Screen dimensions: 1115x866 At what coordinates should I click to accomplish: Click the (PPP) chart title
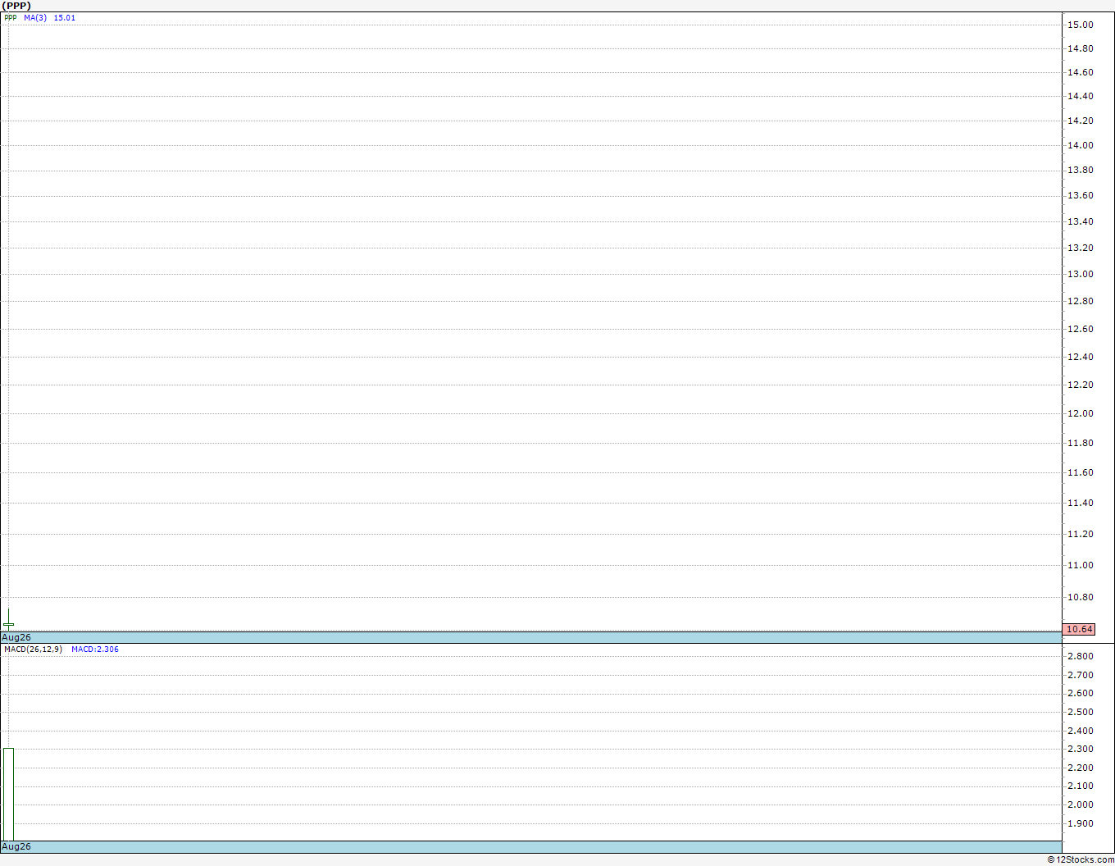[x=16, y=6]
